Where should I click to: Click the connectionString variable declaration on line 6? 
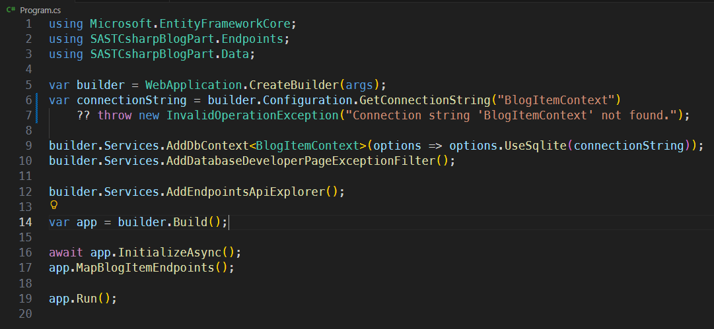coord(131,100)
